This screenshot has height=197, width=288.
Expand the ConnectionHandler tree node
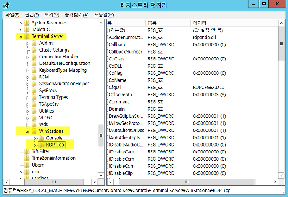(28, 57)
